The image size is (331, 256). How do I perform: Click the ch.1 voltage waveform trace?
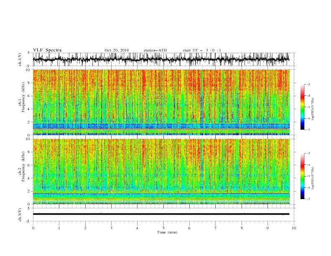pyautogui.click(x=161, y=59)
